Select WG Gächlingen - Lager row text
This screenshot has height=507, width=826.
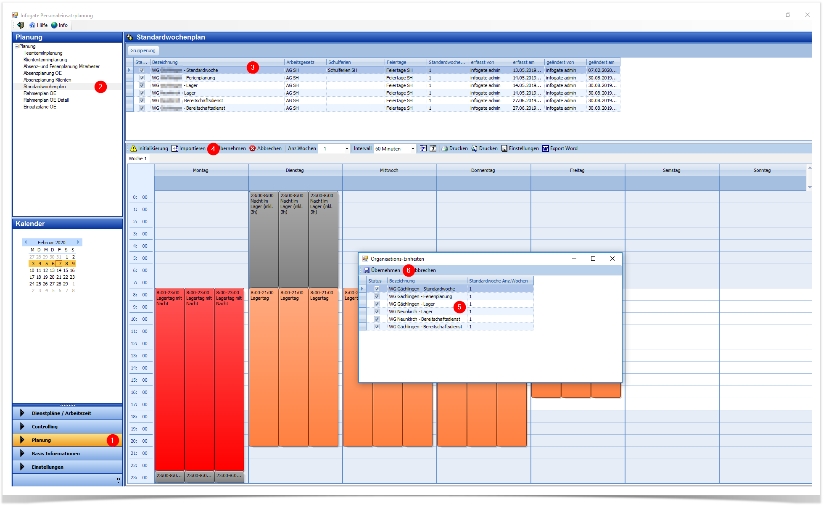(412, 304)
